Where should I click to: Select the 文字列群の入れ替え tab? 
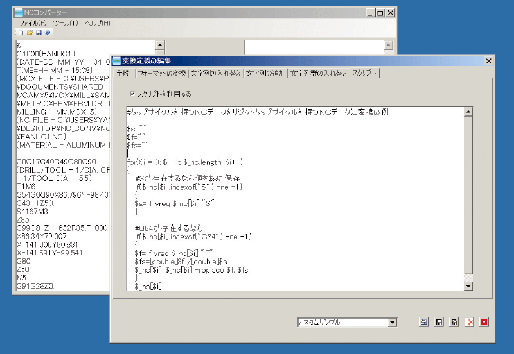point(318,73)
